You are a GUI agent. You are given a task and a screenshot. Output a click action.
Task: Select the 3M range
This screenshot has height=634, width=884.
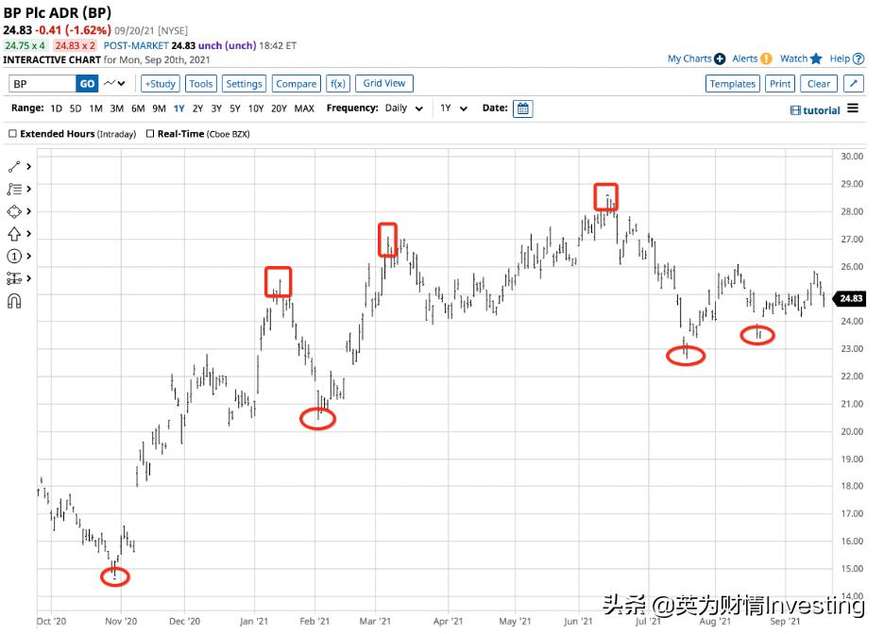tap(117, 108)
